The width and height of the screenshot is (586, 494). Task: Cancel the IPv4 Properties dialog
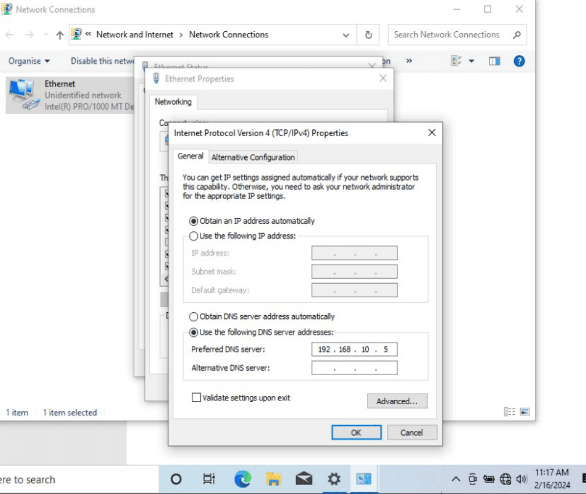pos(411,433)
